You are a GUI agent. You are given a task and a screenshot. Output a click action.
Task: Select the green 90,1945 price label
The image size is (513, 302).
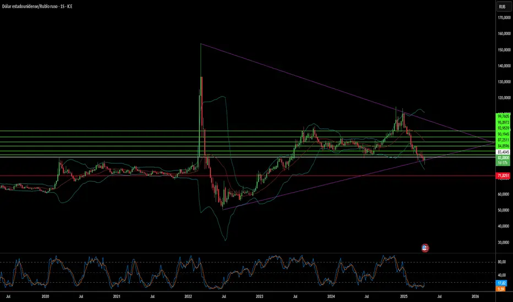pyautogui.click(x=503, y=134)
